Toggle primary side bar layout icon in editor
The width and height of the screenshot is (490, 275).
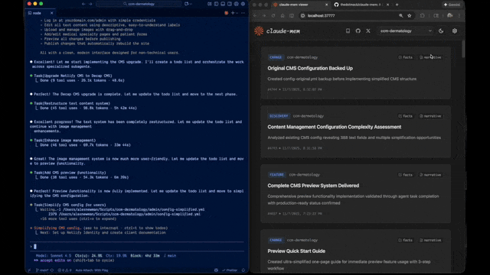[216, 4]
